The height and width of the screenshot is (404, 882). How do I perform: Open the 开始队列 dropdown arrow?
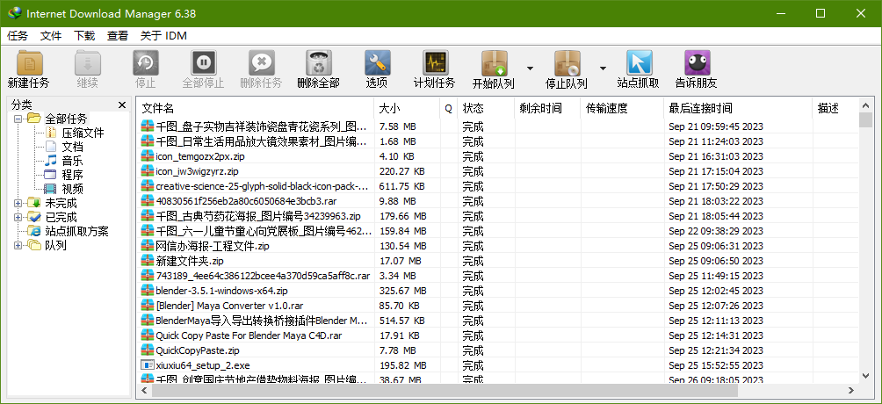click(530, 69)
